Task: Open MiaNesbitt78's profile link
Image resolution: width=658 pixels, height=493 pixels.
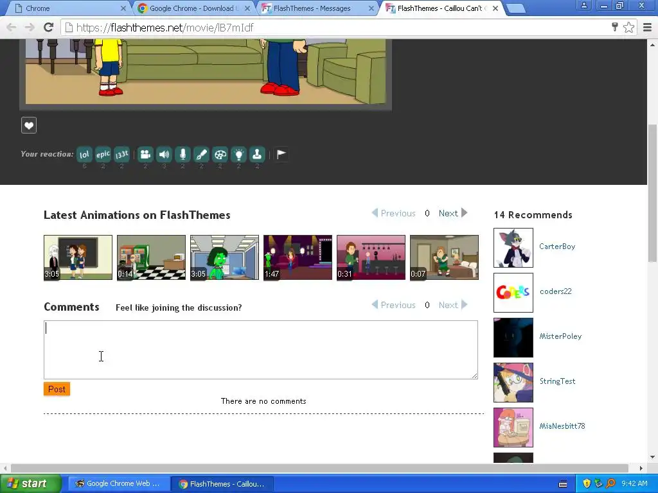Action: 562,426
